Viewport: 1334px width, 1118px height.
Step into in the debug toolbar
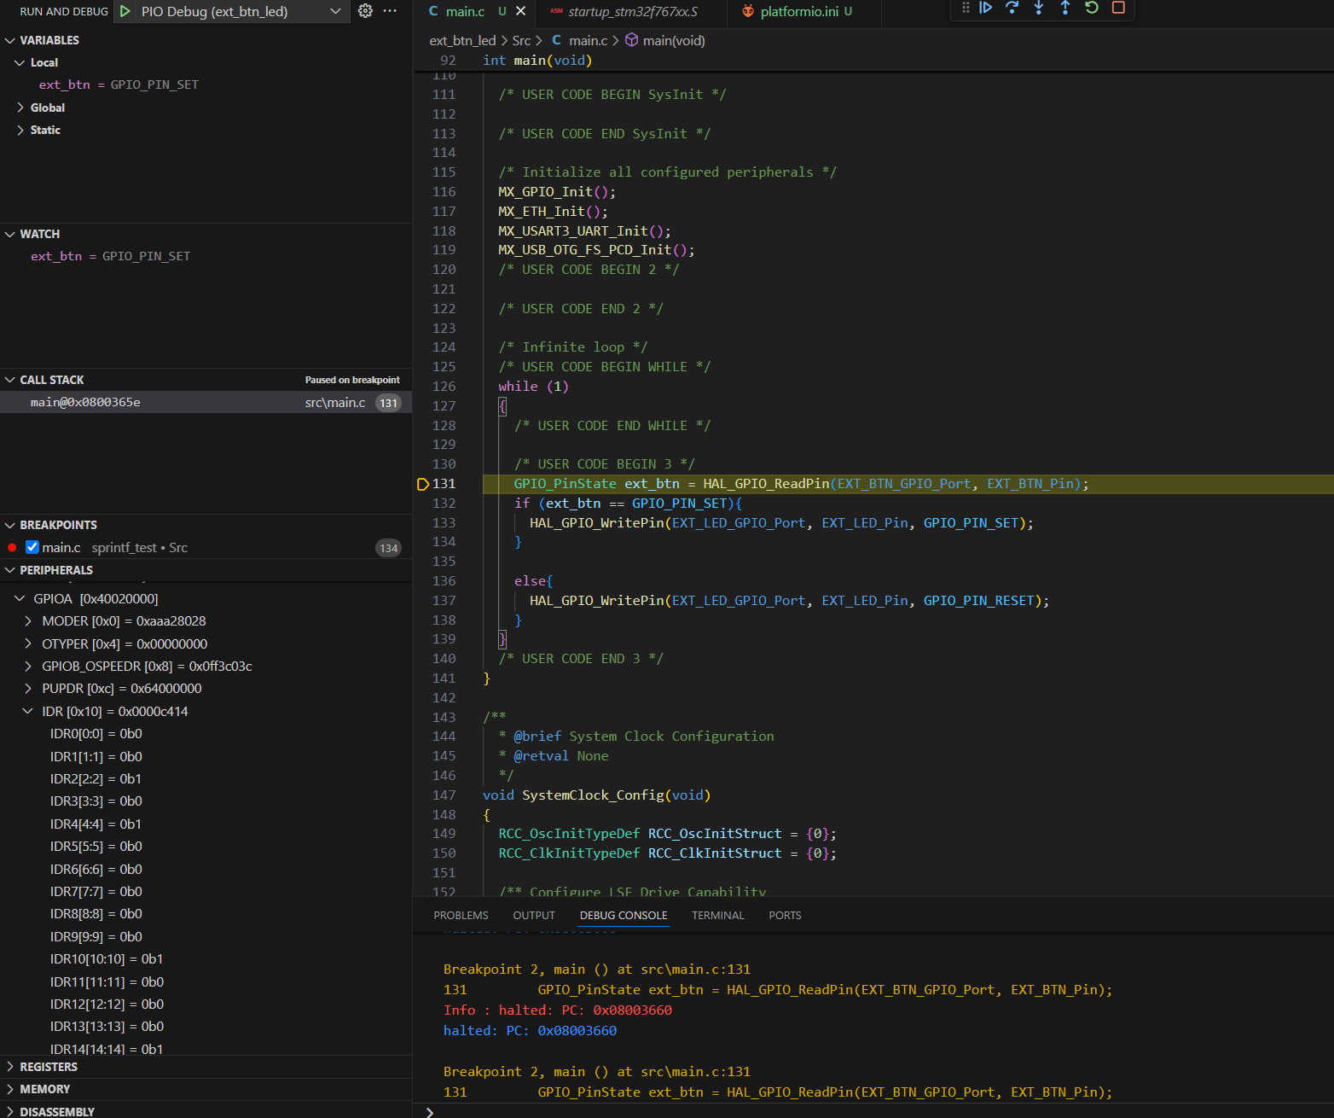tap(1038, 8)
